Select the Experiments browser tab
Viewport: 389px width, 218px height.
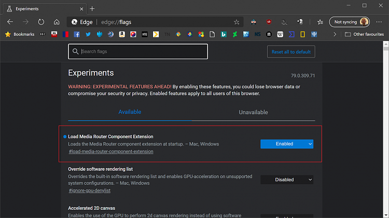coord(45,9)
